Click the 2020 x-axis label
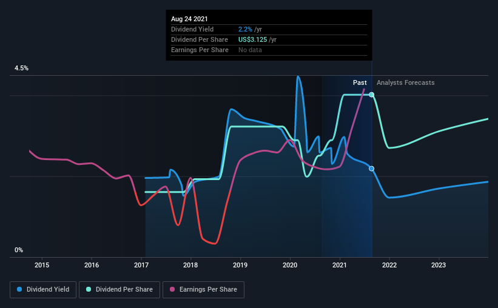The image size is (498, 308). click(290, 265)
